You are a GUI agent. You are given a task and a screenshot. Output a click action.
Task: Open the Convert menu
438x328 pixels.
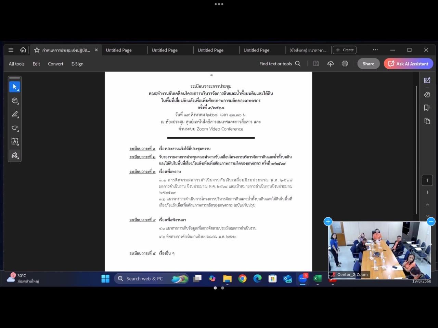(x=55, y=64)
